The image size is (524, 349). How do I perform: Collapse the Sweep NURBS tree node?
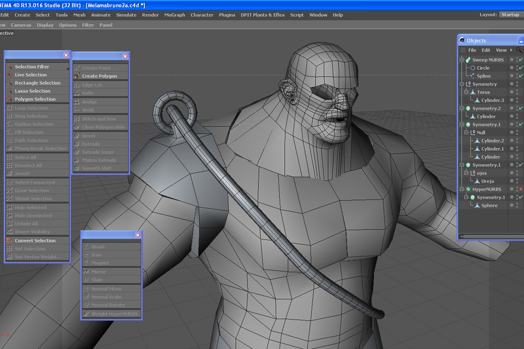(462, 60)
